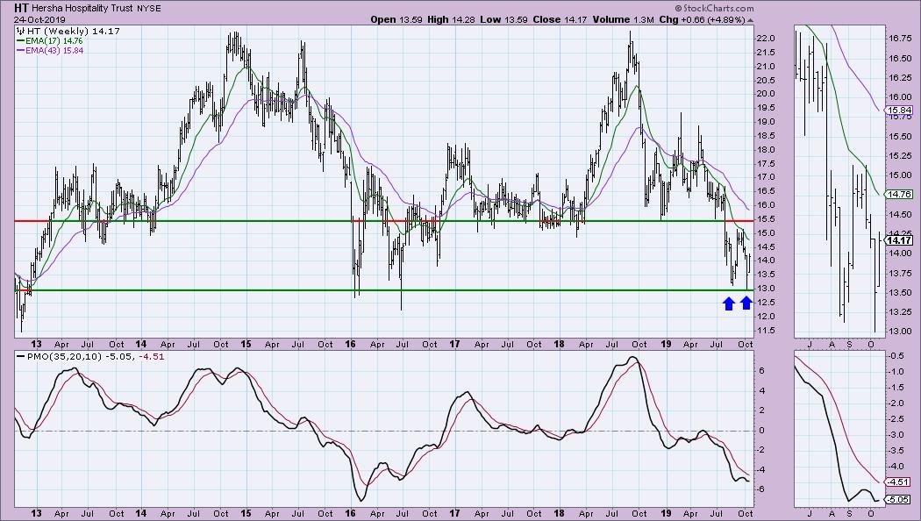Click the -4.51 PMO signal value tag

(899, 482)
